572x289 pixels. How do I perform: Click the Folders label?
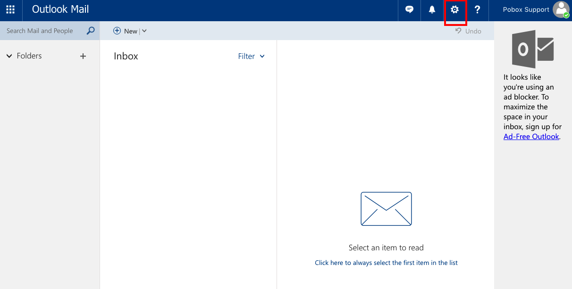click(x=29, y=56)
